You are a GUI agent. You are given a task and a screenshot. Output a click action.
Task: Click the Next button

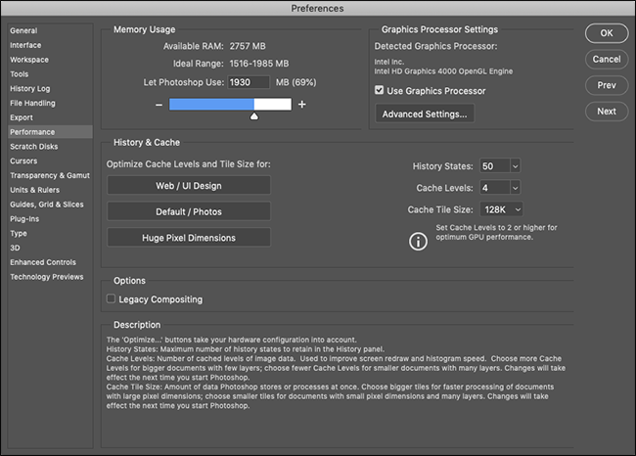[606, 111]
